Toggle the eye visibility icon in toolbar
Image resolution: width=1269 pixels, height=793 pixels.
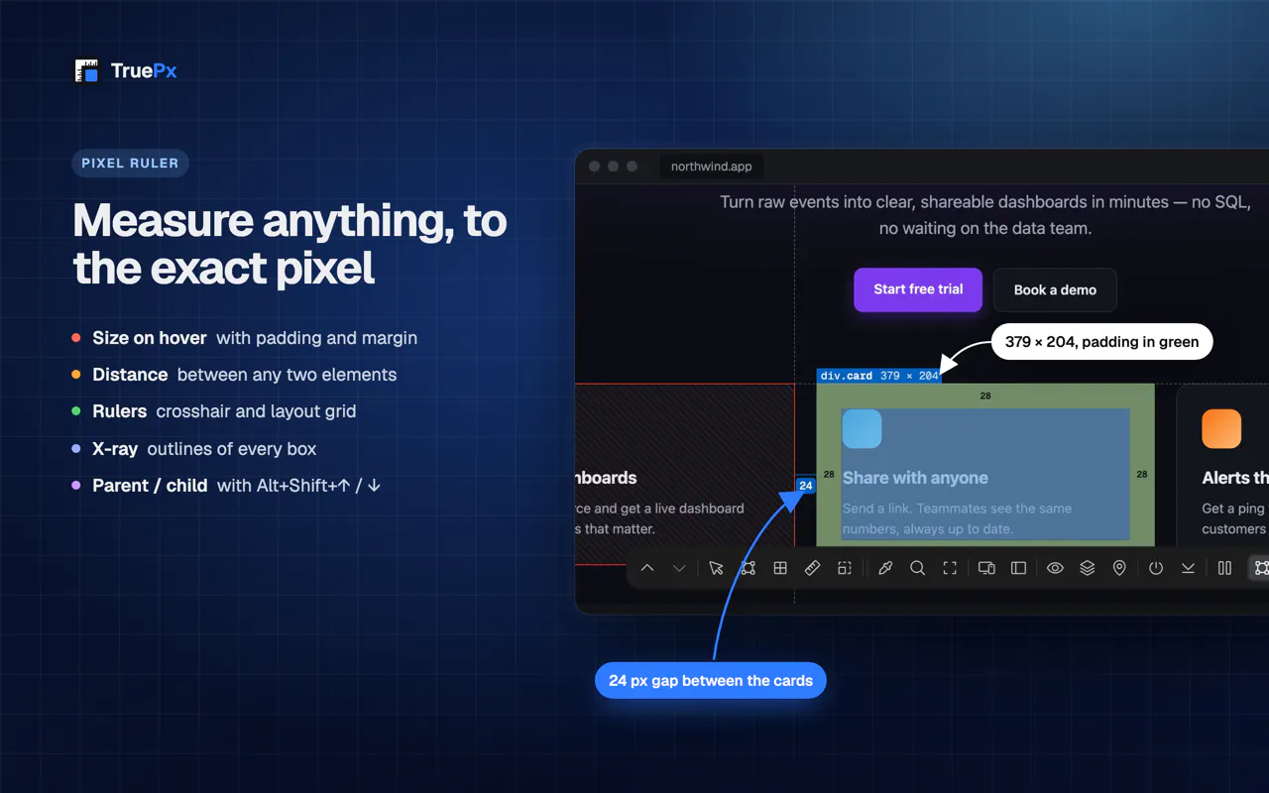pos(1055,568)
